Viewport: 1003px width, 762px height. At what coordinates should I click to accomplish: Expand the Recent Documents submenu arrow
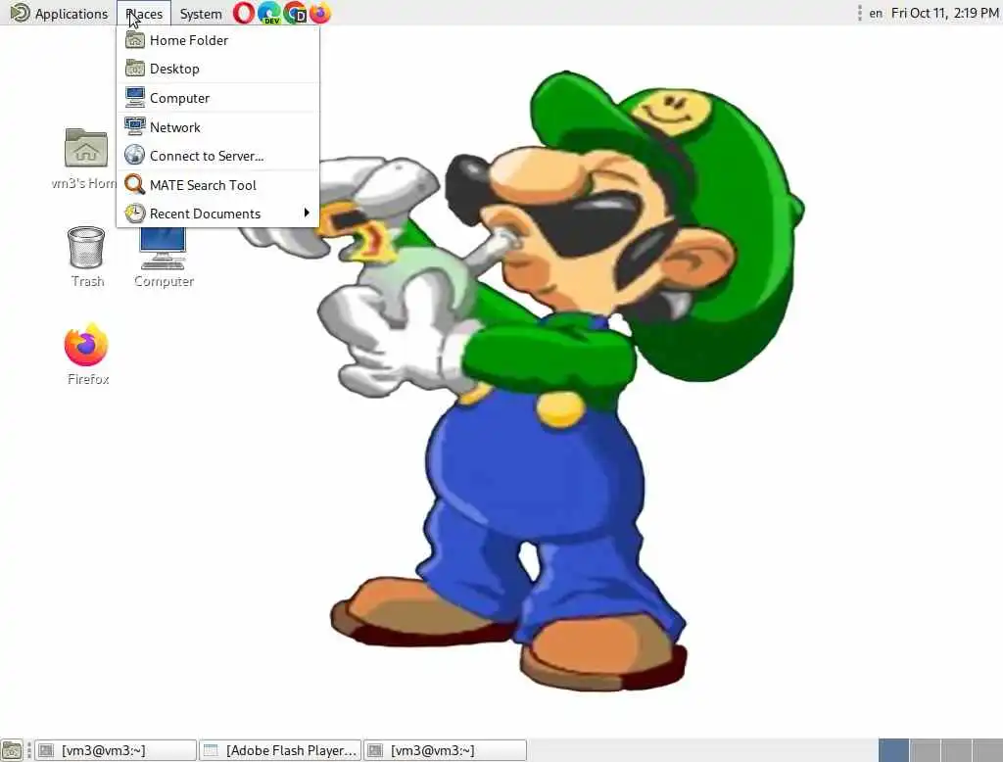(x=307, y=213)
